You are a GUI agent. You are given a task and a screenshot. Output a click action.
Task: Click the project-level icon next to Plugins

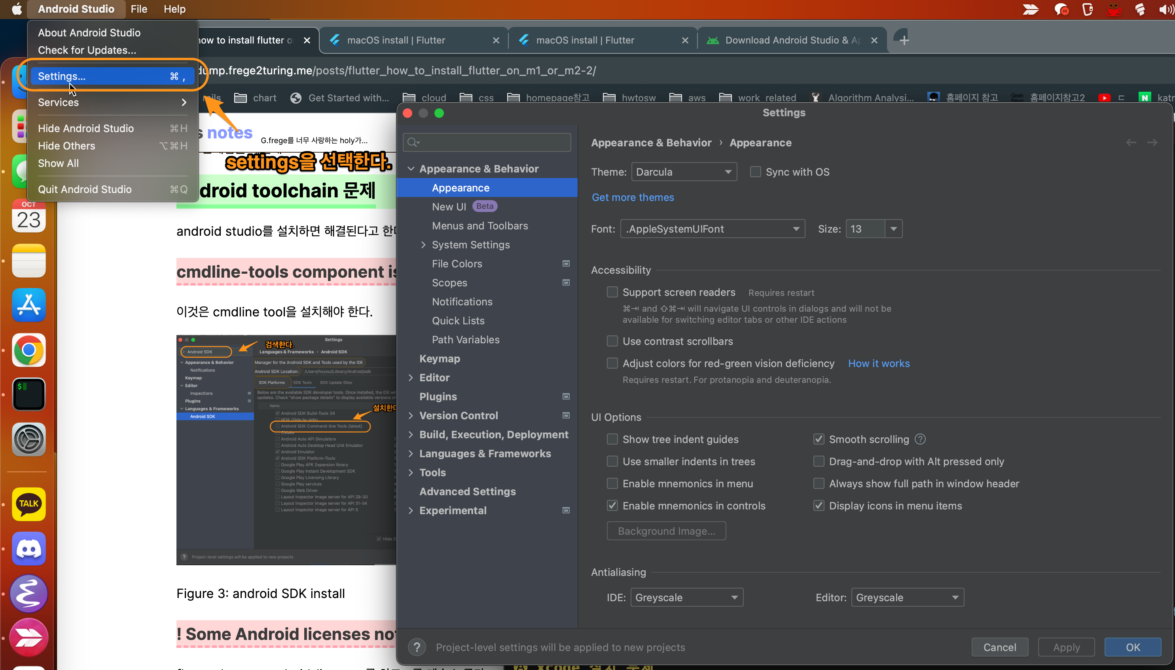point(566,397)
